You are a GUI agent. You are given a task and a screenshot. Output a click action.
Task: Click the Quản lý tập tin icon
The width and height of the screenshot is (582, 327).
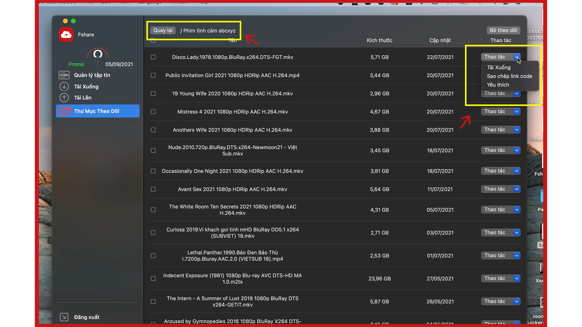pyautogui.click(x=64, y=75)
